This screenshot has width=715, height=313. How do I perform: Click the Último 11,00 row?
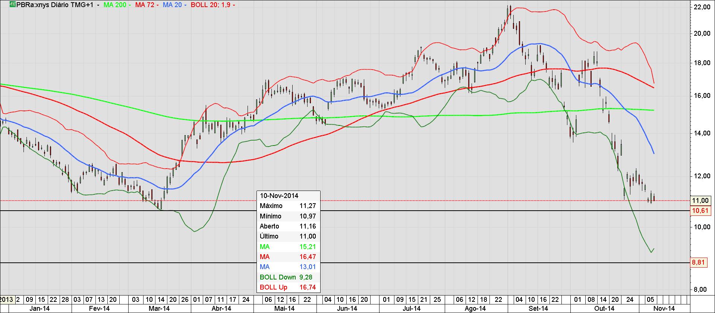click(288, 236)
